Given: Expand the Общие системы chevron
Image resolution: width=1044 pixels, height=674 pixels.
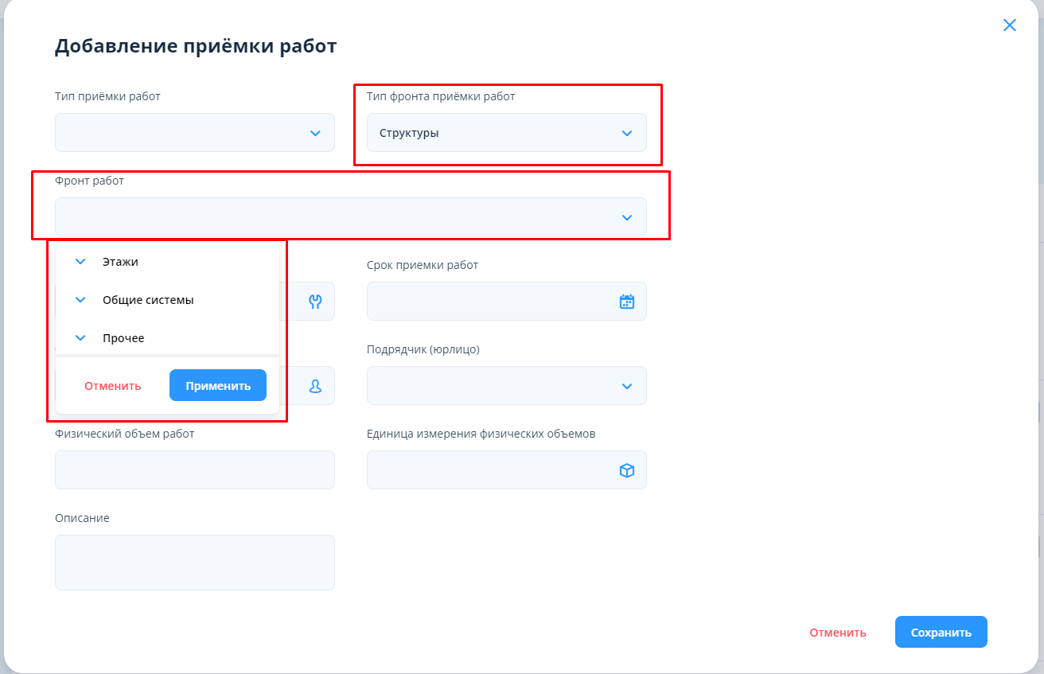Looking at the screenshot, I should tap(80, 300).
